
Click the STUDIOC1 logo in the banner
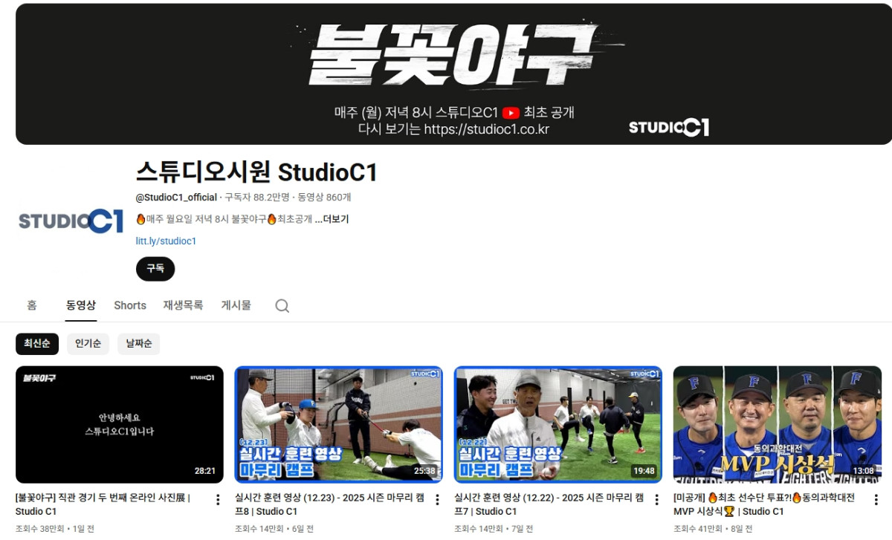[x=668, y=127]
